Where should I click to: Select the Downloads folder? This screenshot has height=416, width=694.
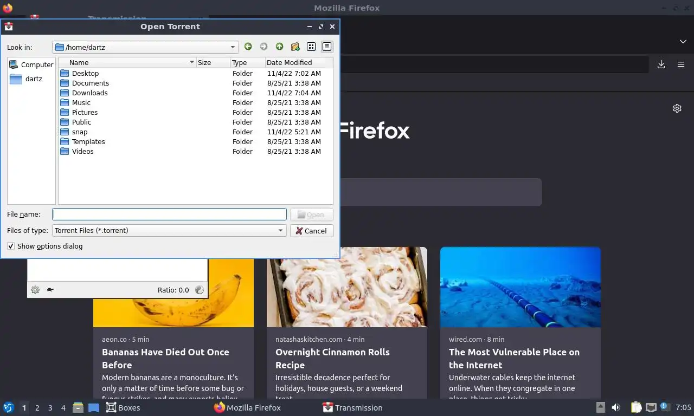pyautogui.click(x=83, y=93)
